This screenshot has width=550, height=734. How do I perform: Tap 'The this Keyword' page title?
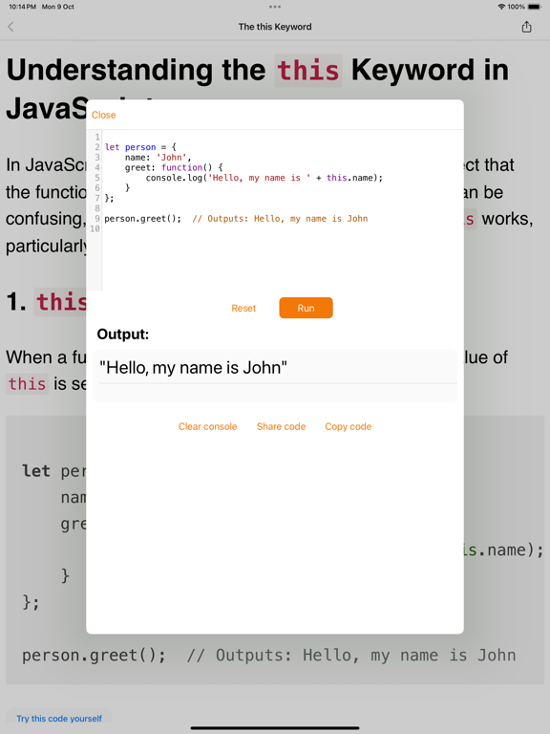pyautogui.click(x=275, y=27)
